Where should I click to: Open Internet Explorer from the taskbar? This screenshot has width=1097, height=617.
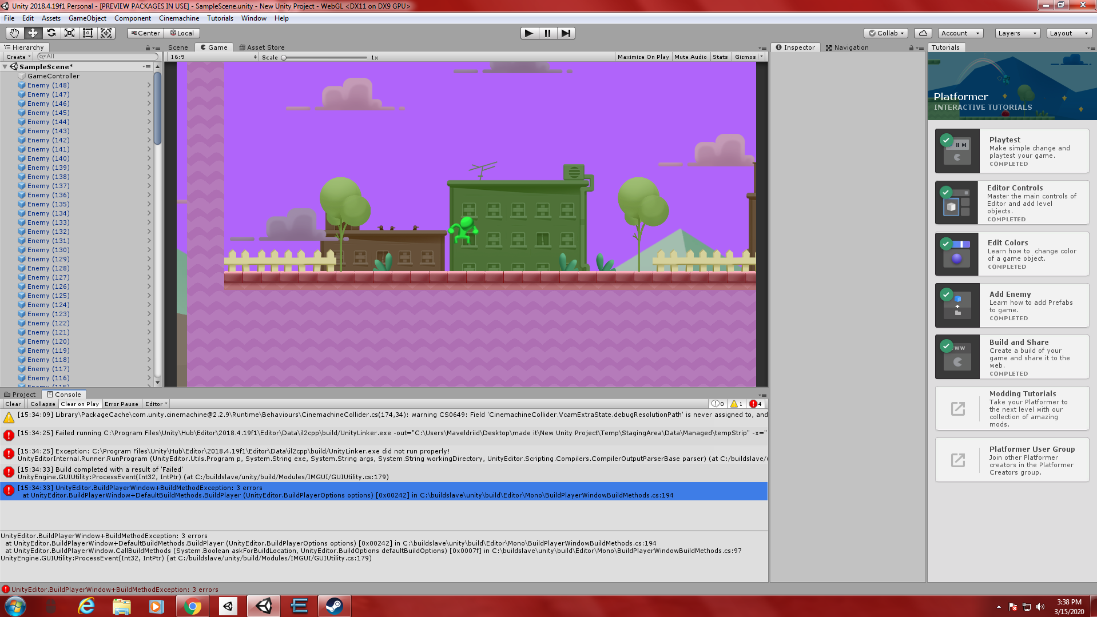click(x=86, y=606)
